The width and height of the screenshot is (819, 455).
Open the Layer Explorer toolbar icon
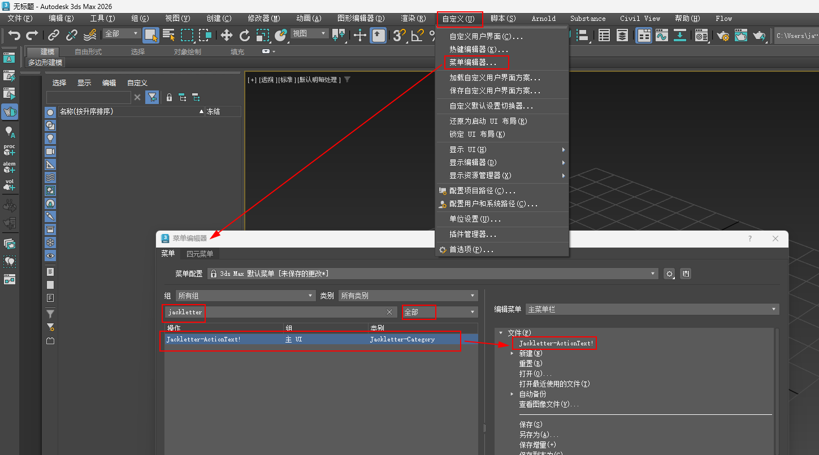pos(622,36)
